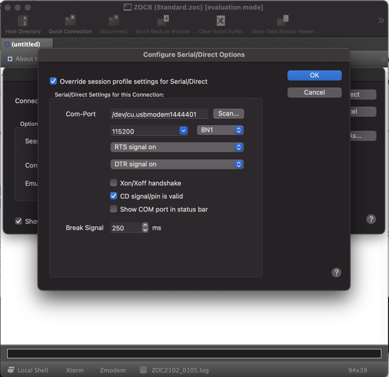Uncheck CD signal/pin is valid

[114, 196]
